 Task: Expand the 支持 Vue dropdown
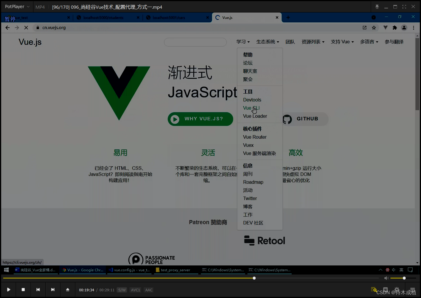(x=342, y=42)
